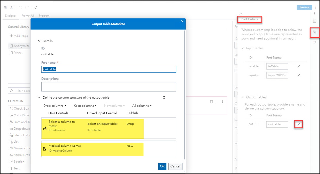Click the Filter controls search field
The height and width of the screenshot is (174, 320).
[20, 91]
